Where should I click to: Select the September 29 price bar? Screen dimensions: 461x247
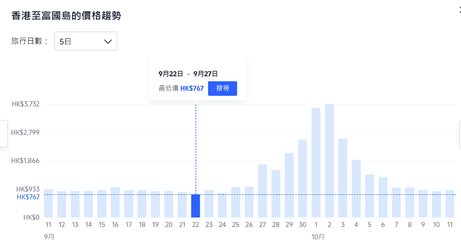coord(289,185)
